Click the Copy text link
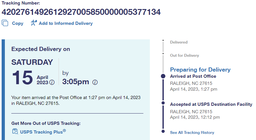This screenshot has width=256, height=140. coord(18,23)
